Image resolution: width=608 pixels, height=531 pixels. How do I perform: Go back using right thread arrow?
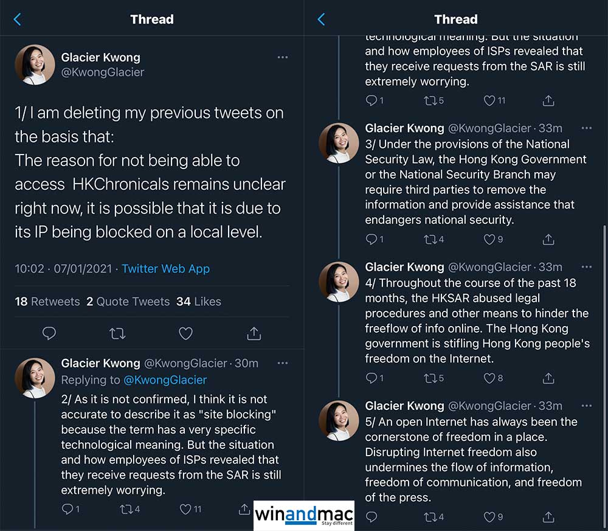pyautogui.click(x=321, y=19)
